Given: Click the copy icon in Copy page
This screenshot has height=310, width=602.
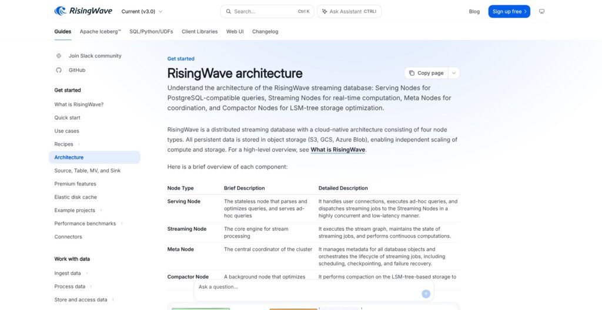Looking at the screenshot, I should 412,73.
